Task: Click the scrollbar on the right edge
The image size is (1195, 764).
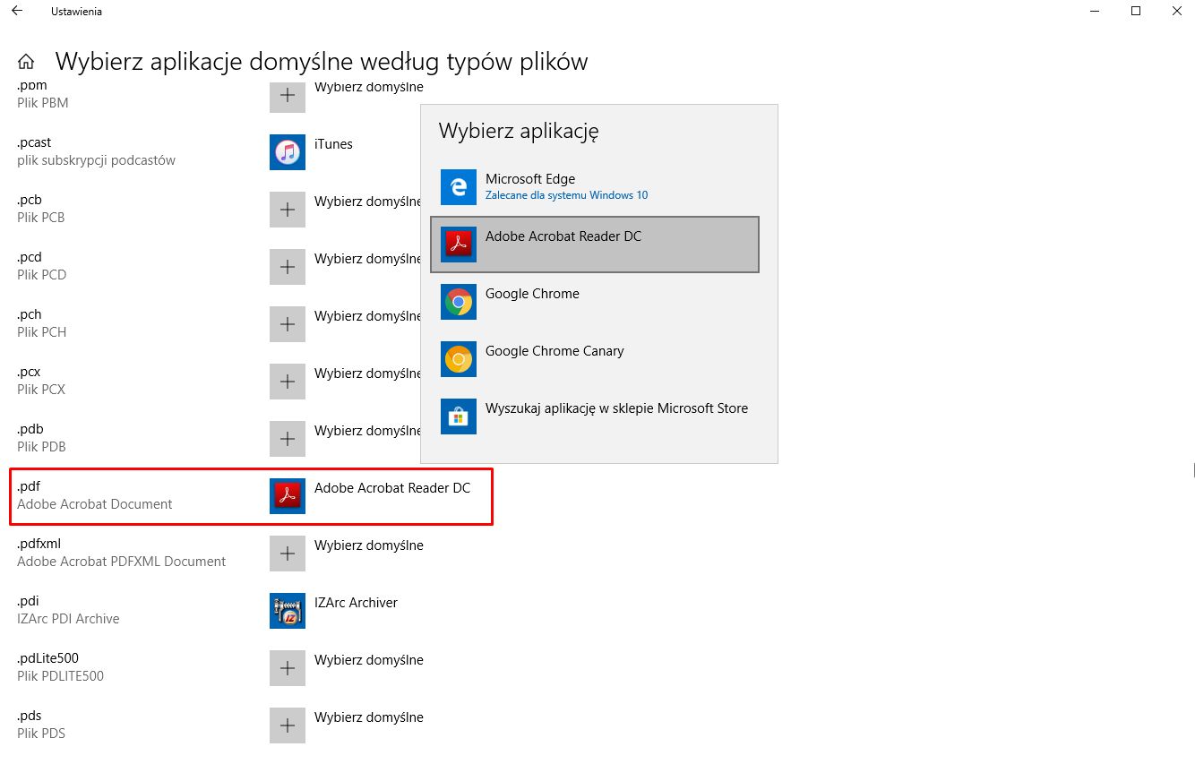Action: [x=1191, y=470]
